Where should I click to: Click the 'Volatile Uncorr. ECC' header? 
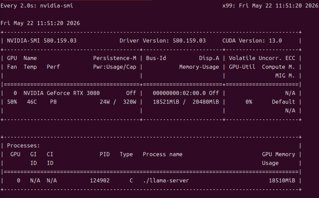tap(262, 58)
